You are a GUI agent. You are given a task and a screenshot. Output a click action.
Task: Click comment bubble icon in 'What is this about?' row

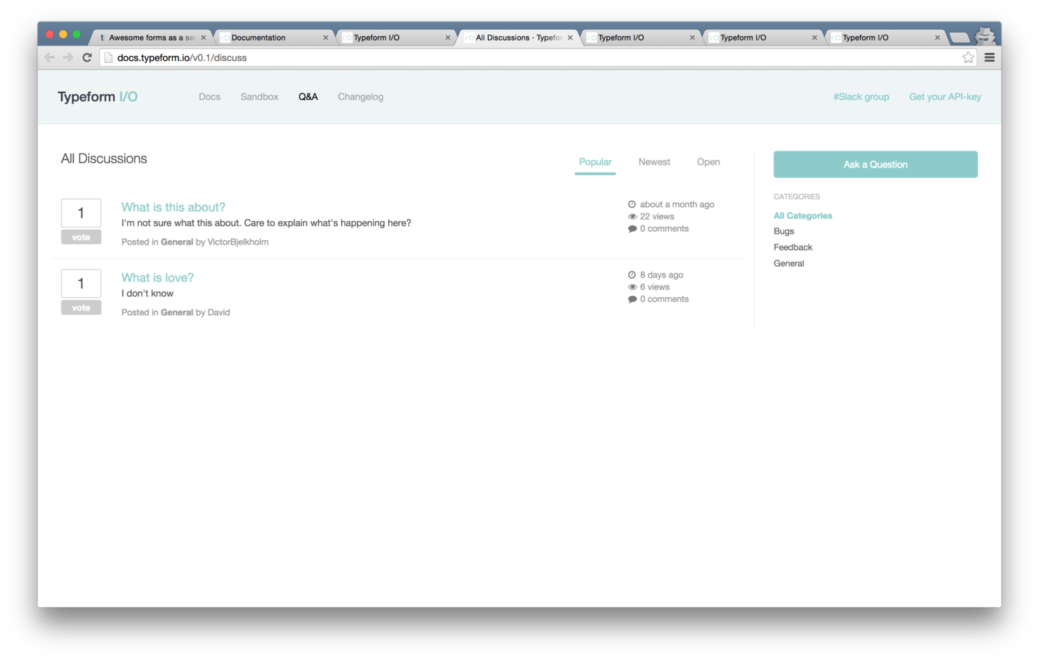click(632, 229)
